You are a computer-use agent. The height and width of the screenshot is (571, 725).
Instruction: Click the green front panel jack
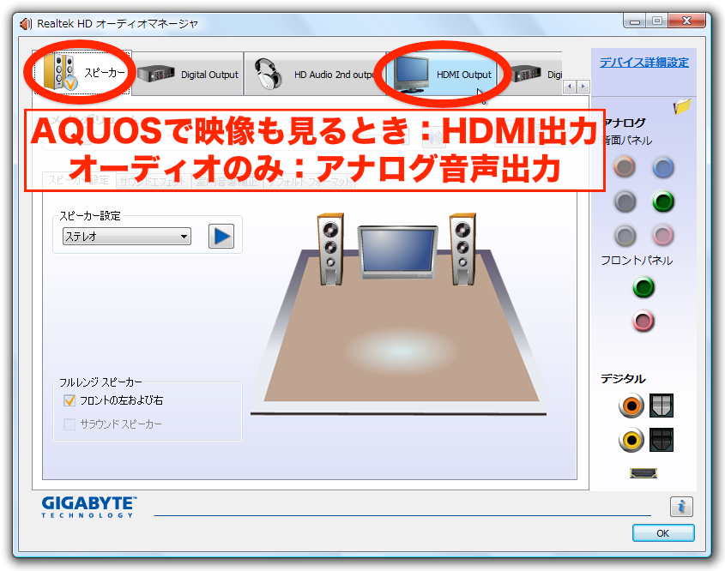pyautogui.click(x=643, y=287)
